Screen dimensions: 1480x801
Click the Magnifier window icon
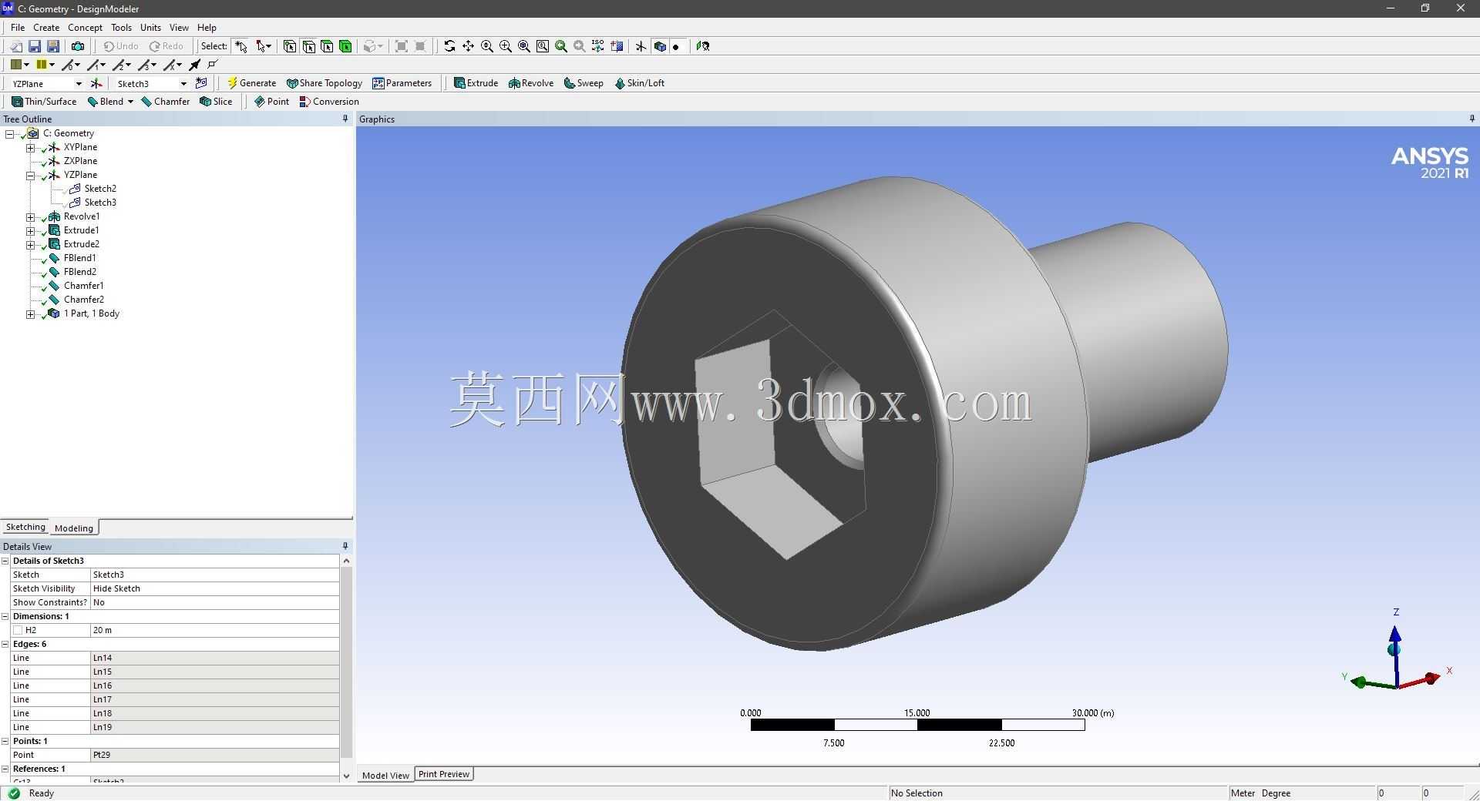(x=543, y=46)
